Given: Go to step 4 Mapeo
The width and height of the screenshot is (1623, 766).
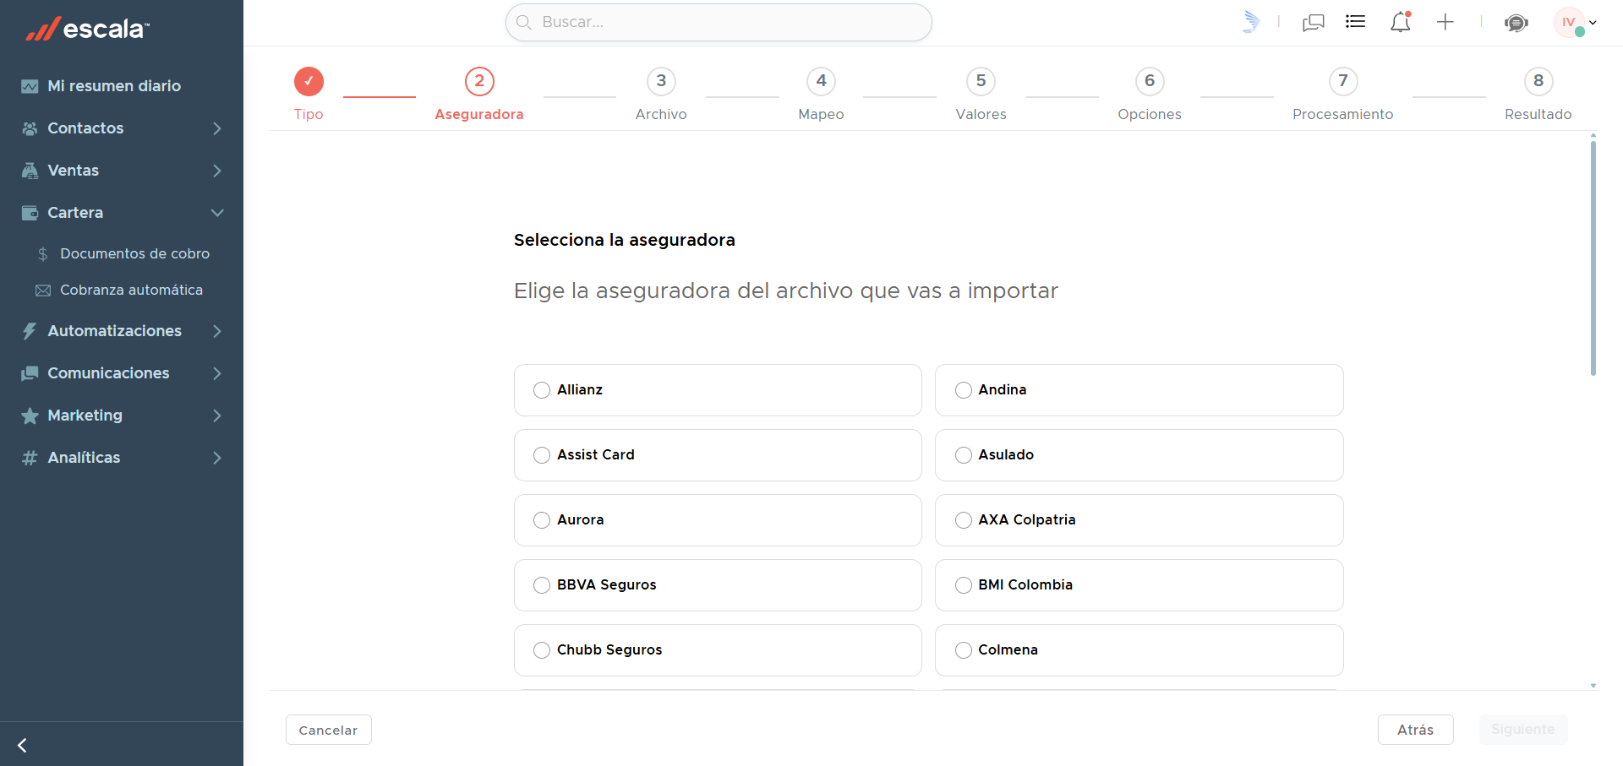Looking at the screenshot, I should 821,94.
